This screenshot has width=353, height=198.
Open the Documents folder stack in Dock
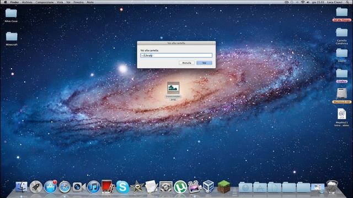coord(274,187)
